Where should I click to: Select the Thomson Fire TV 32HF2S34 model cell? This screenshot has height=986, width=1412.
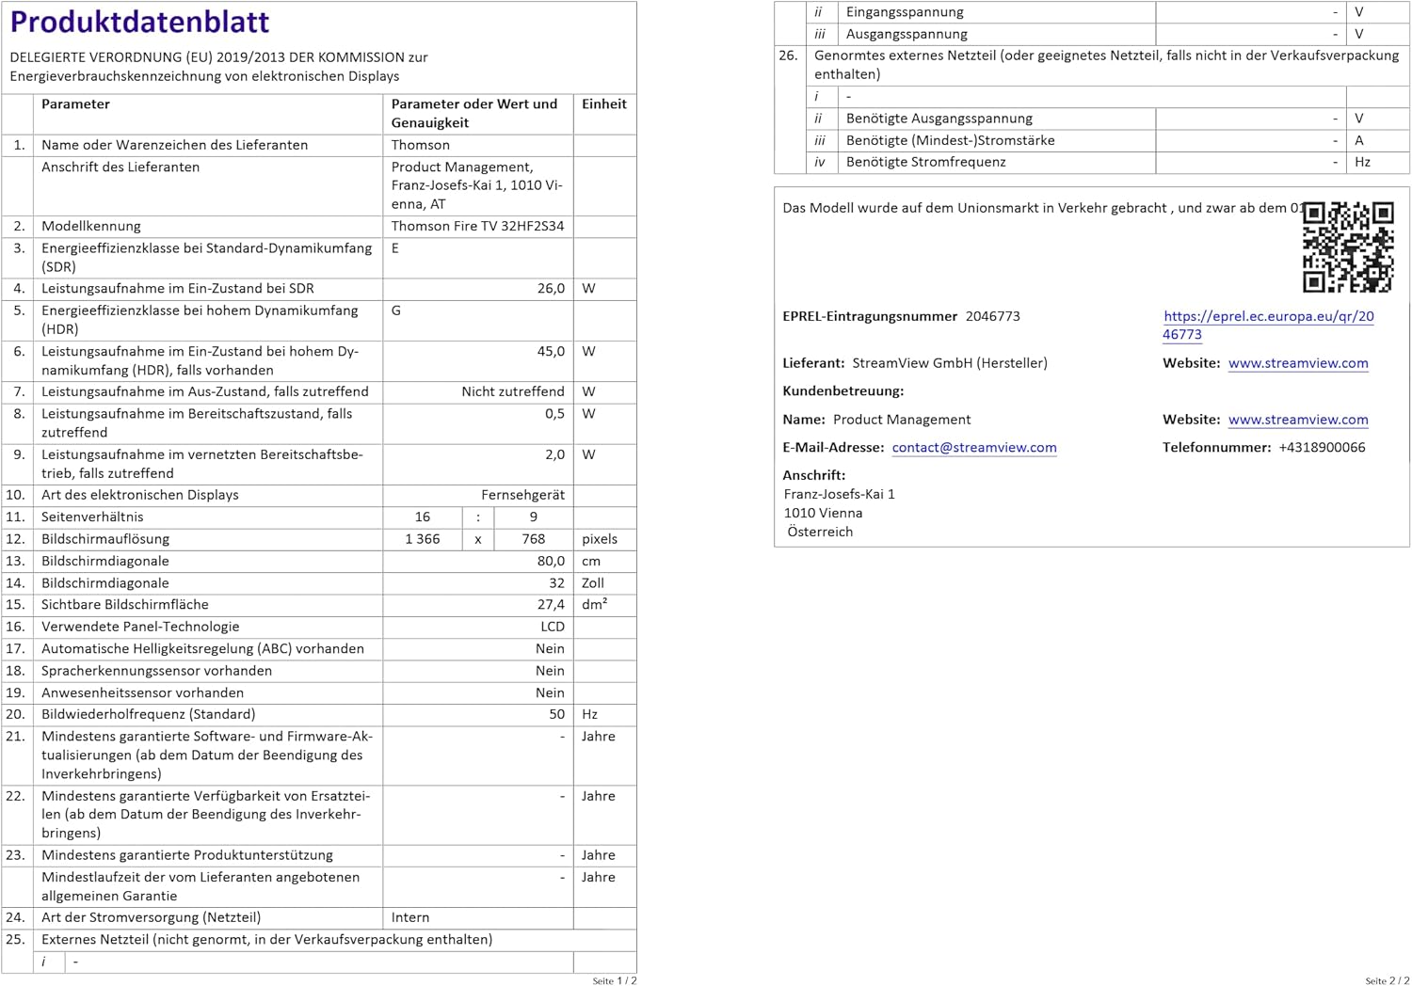coord(477,227)
